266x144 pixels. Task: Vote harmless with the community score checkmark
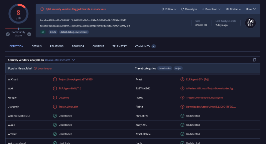(29, 34)
